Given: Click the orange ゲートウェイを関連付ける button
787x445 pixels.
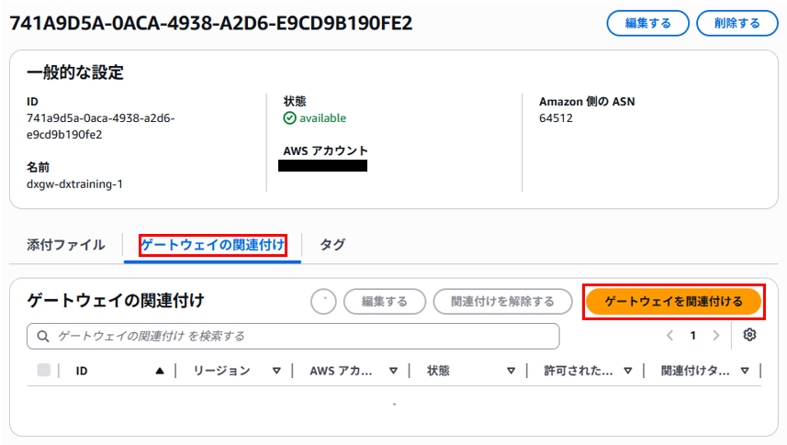Looking at the screenshot, I should tap(673, 302).
